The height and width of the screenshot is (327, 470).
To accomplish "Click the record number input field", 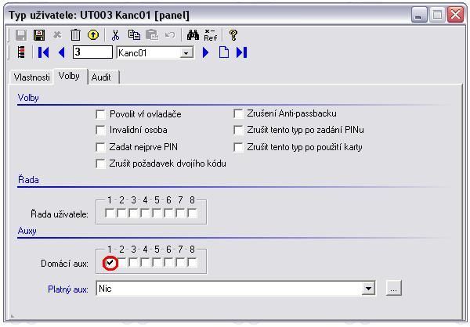I will point(92,52).
